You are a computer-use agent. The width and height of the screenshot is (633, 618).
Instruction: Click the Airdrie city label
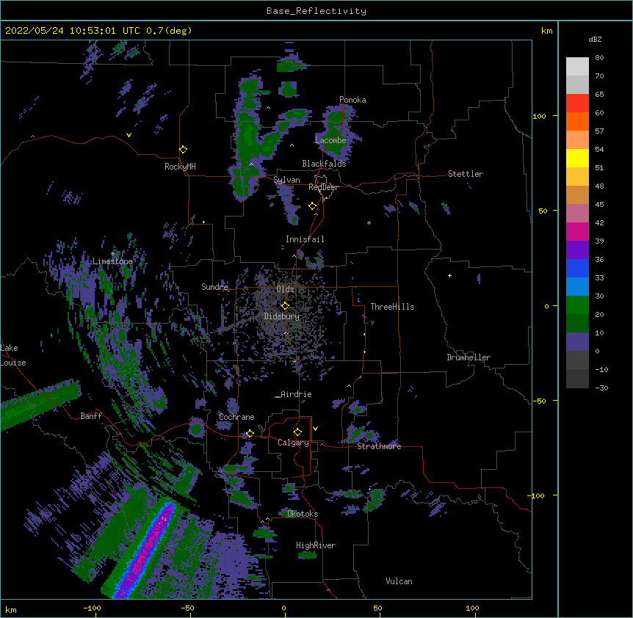point(296,394)
